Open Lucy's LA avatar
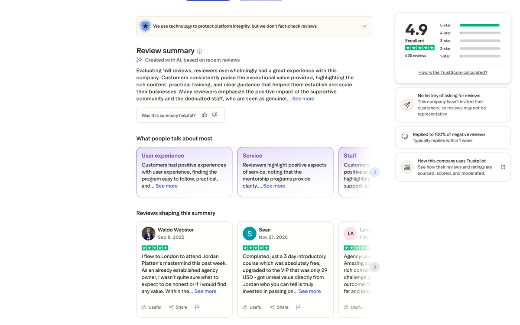 [x=351, y=234]
